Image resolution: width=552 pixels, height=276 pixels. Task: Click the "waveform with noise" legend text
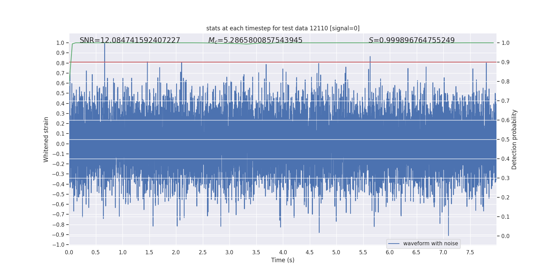(431, 244)
